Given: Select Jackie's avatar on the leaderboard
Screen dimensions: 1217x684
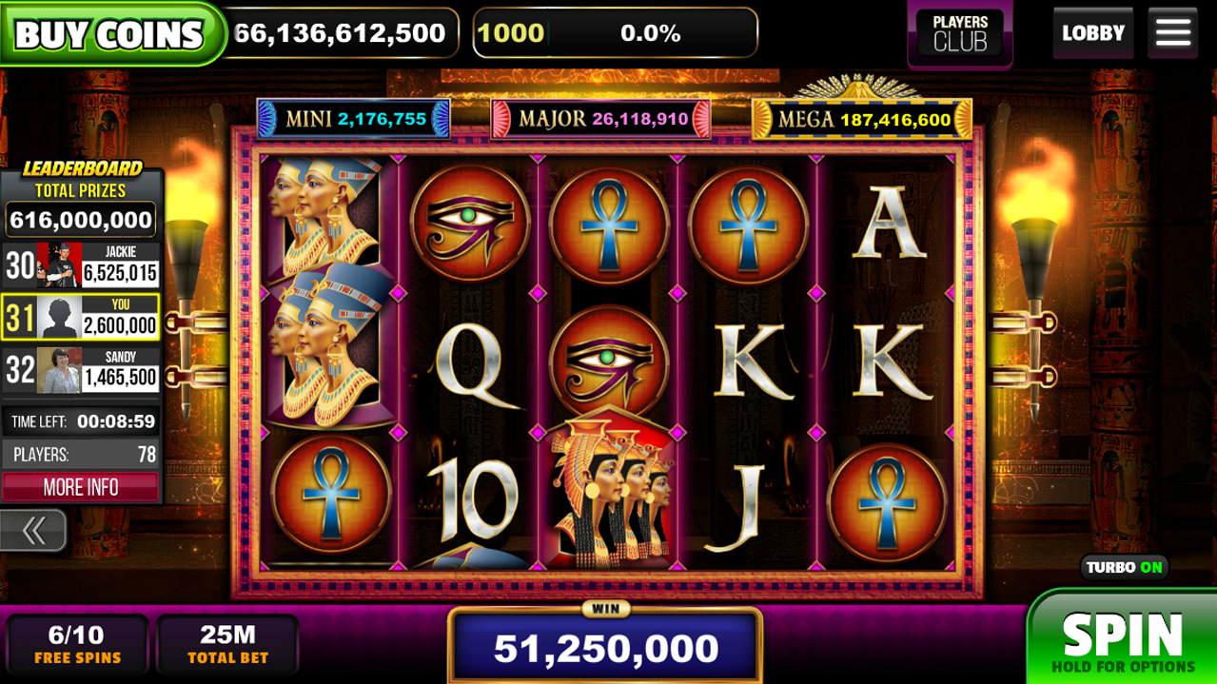Looking at the screenshot, I should [59, 265].
